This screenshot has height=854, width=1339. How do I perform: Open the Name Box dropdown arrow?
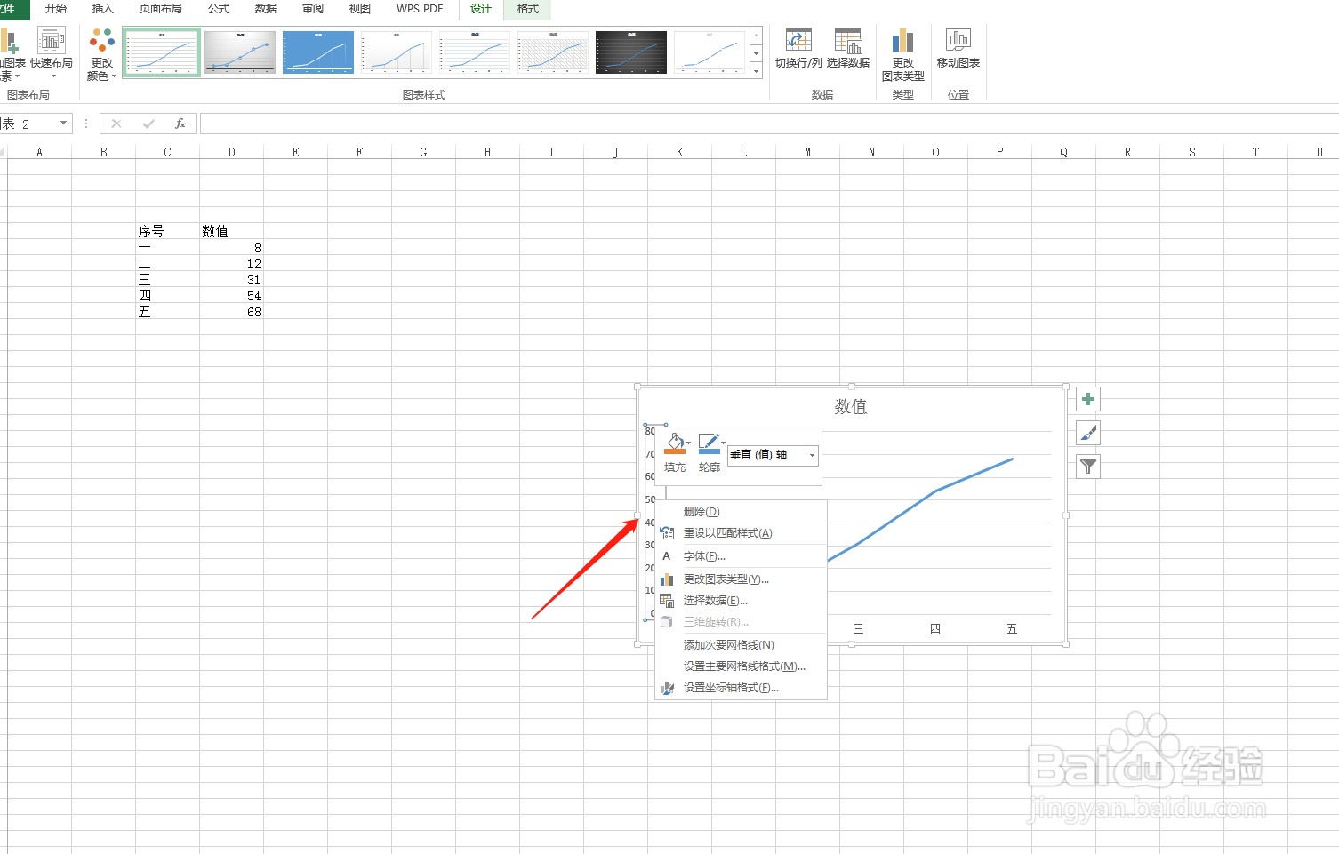[63, 124]
